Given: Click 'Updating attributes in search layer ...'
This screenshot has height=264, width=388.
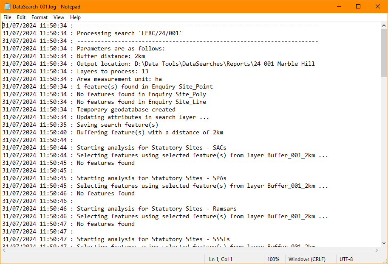Looking at the screenshot, I should [x=143, y=117].
